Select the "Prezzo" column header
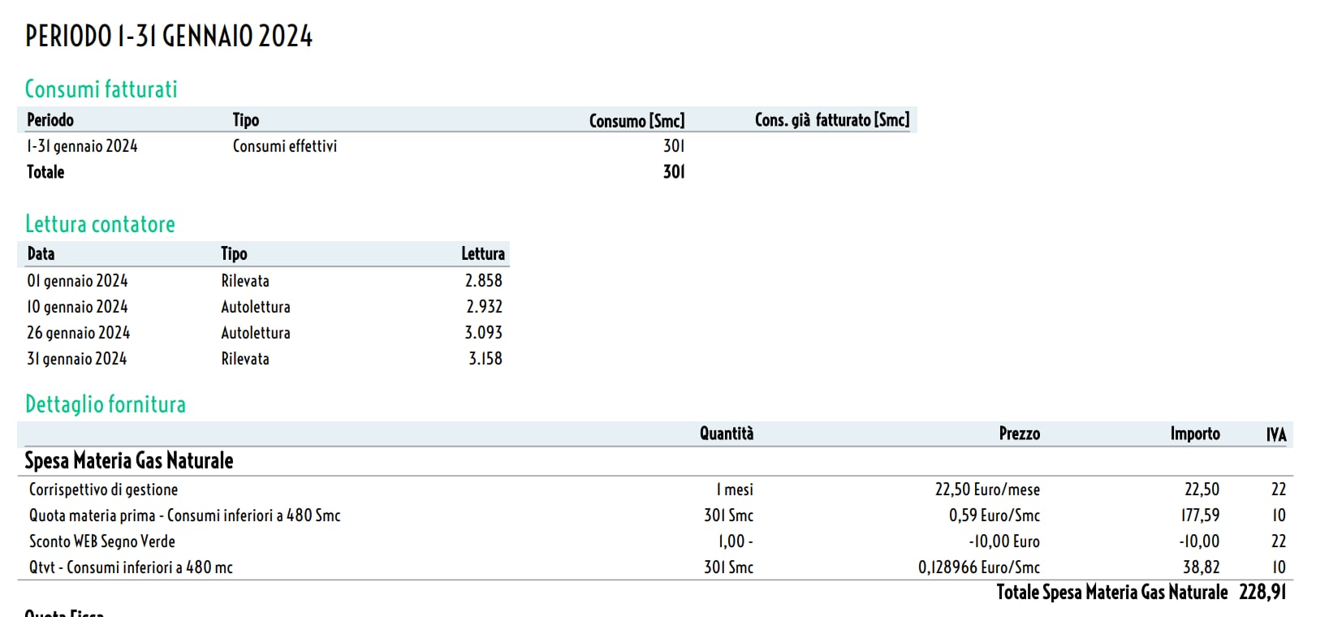Viewport: 1342px width, 617px height. pyautogui.click(x=1019, y=434)
